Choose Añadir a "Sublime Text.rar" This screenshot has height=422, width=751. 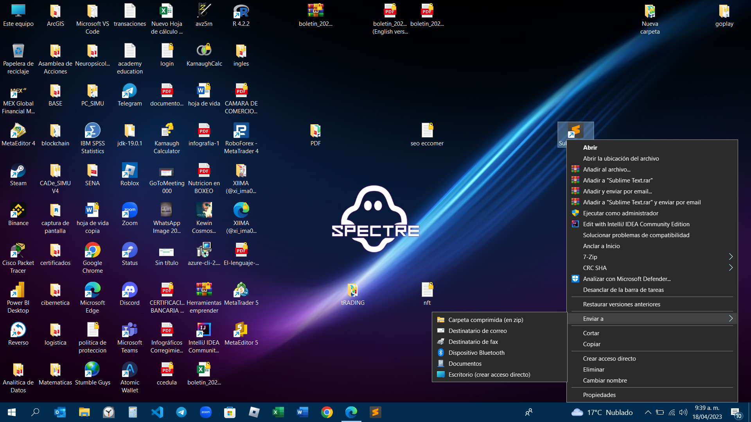click(652, 180)
